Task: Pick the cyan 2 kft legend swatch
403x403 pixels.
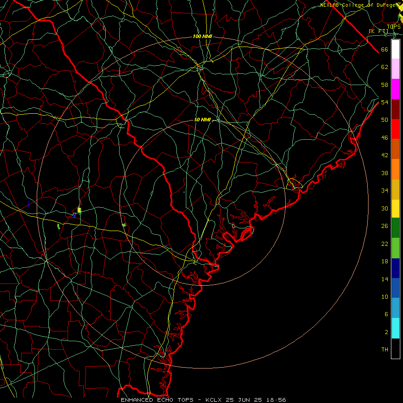Action: coord(395,328)
